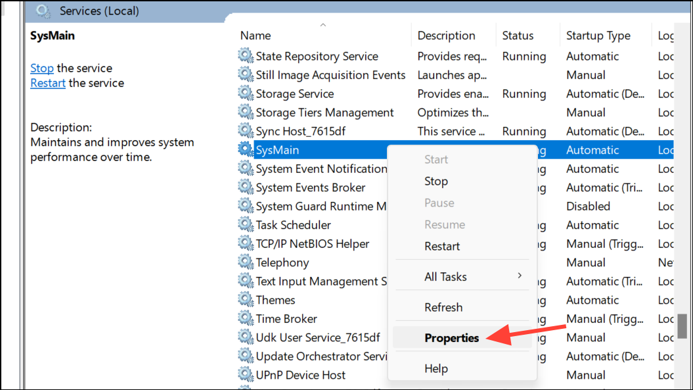The image size is (693, 390).
Task: Click the gear icon beside Udk User Service_7615df
Action: tap(245, 337)
